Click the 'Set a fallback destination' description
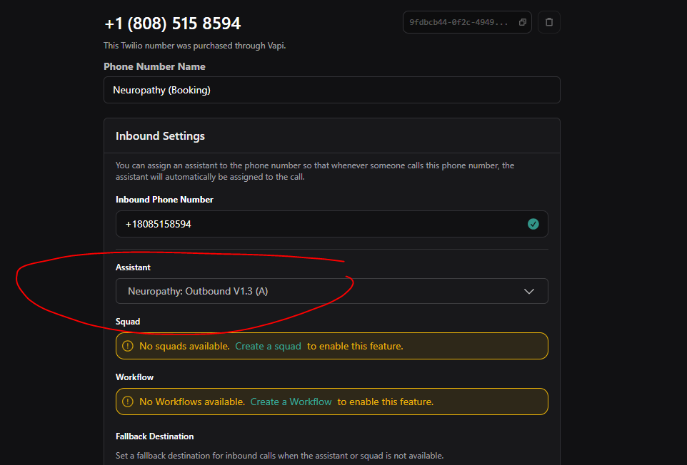 click(x=279, y=456)
